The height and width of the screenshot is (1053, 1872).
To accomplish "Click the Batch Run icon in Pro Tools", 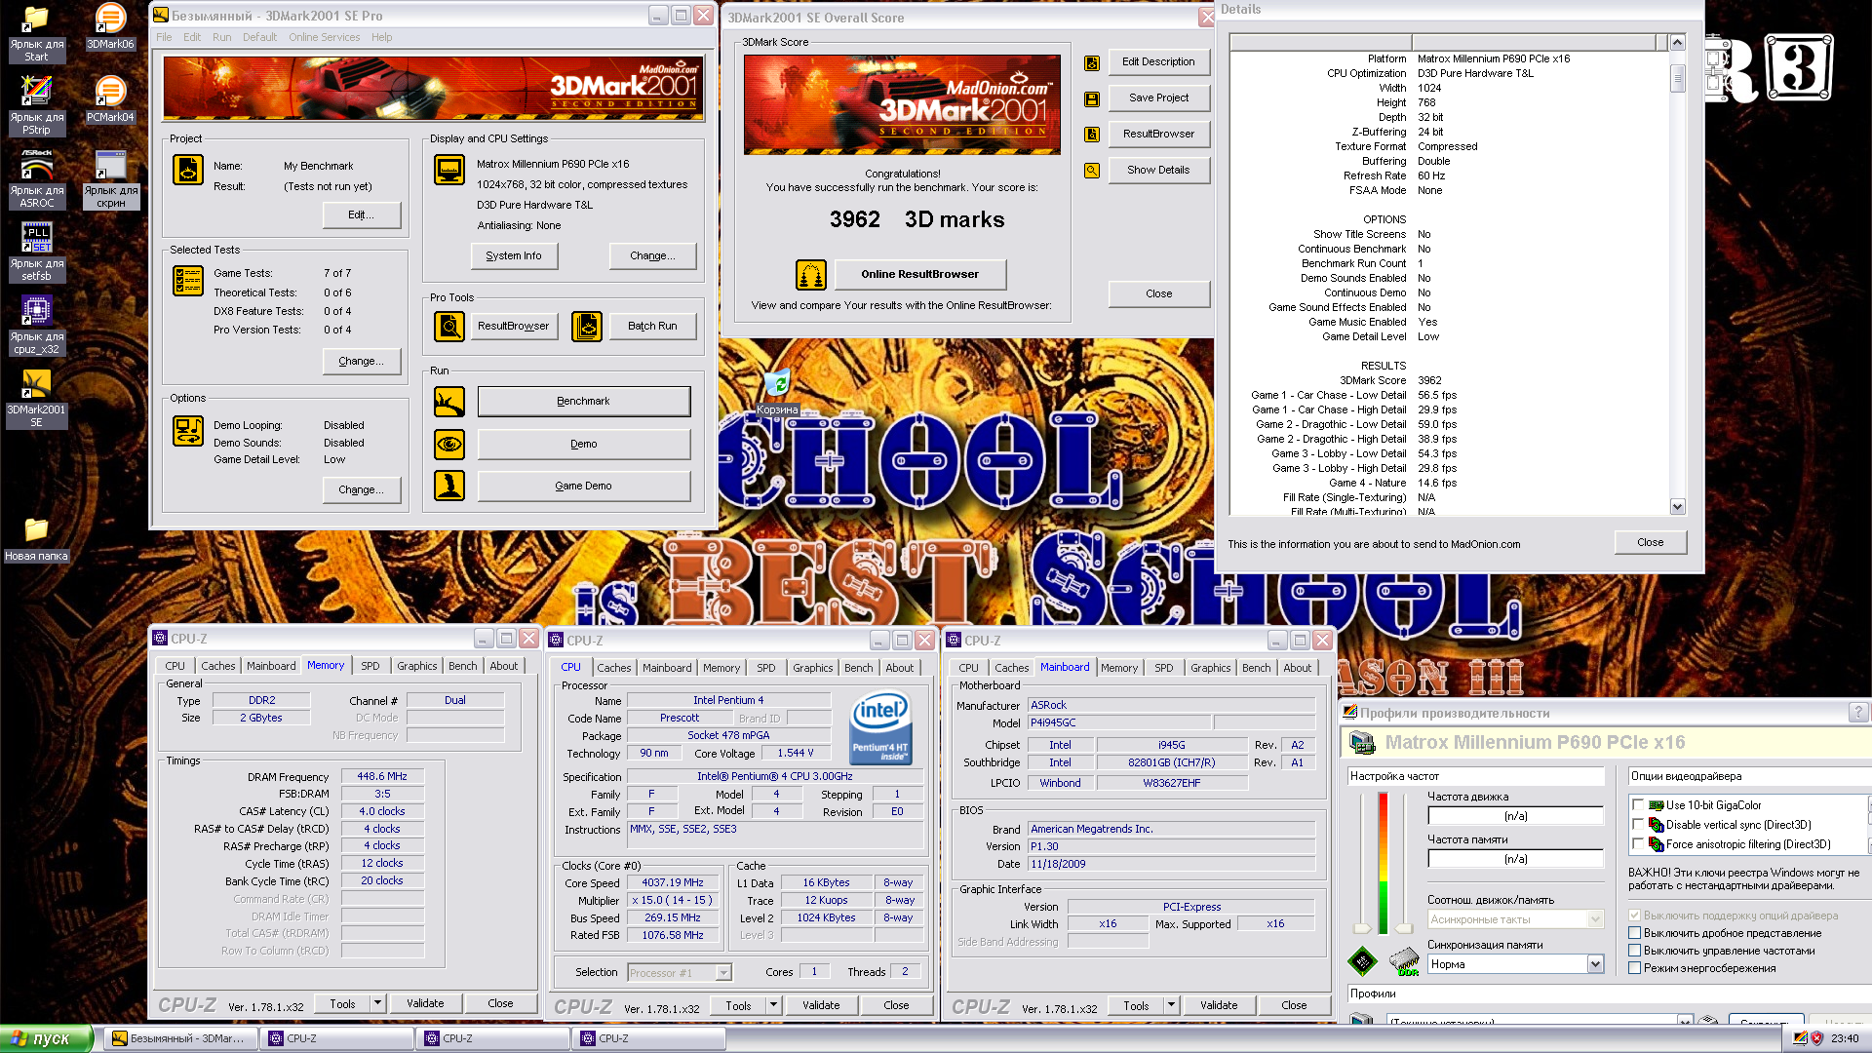I will (x=587, y=326).
